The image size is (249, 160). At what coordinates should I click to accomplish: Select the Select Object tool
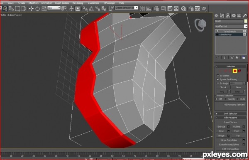[x=5, y=8]
